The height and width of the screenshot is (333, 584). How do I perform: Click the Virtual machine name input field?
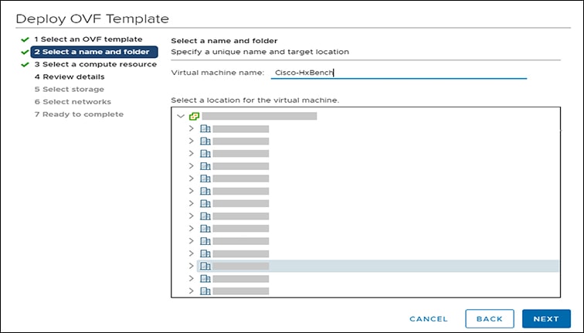point(398,73)
